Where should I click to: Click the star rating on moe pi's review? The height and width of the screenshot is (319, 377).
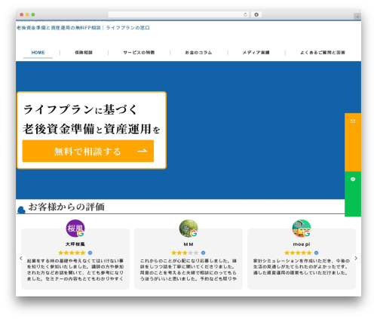pos(298,253)
